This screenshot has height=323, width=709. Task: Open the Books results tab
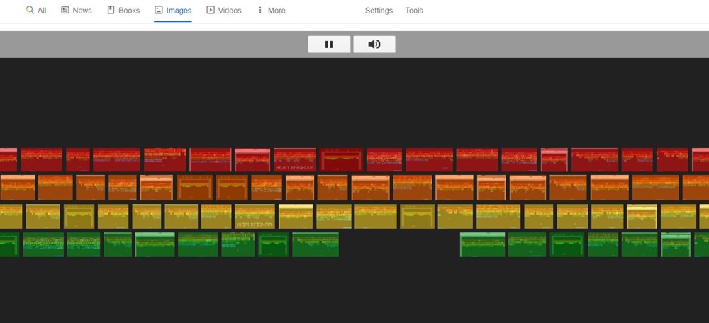123,11
